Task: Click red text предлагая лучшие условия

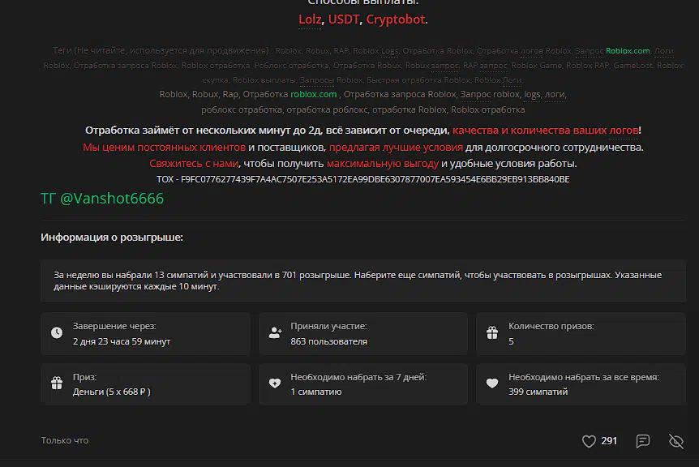Action: pyautogui.click(x=396, y=147)
